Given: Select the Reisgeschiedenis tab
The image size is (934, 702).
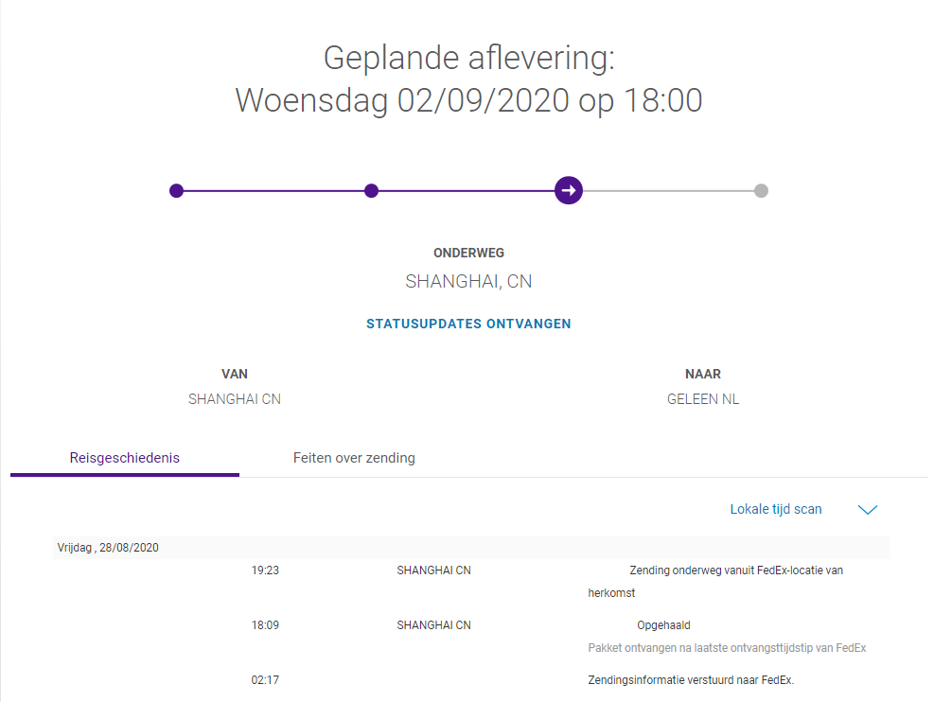Looking at the screenshot, I should tap(125, 458).
